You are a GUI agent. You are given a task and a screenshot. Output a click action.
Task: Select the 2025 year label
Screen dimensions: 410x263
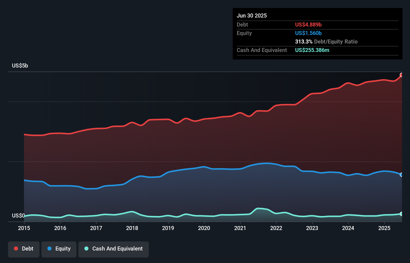(x=384, y=228)
